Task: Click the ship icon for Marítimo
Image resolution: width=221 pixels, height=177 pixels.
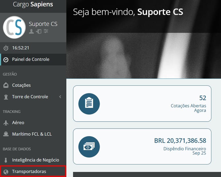Action: click(6, 134)
